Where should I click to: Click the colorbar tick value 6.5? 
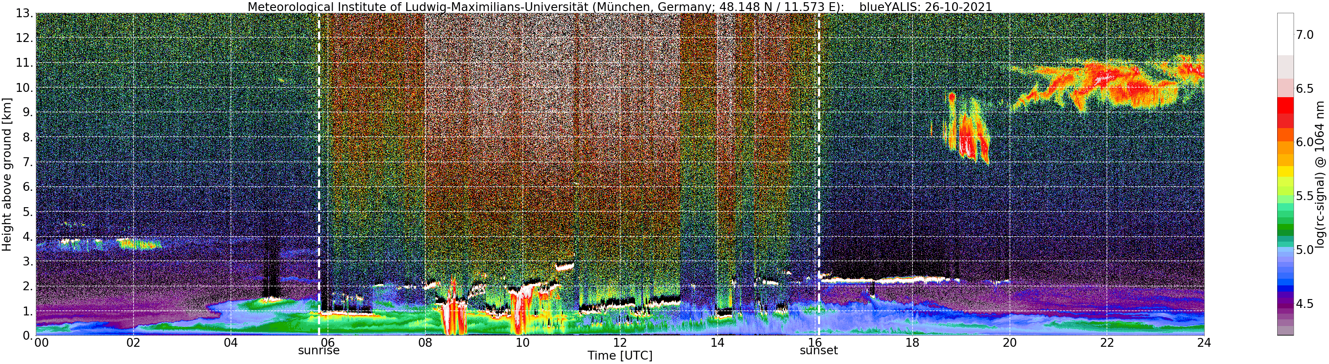(x=1304, y=88)
